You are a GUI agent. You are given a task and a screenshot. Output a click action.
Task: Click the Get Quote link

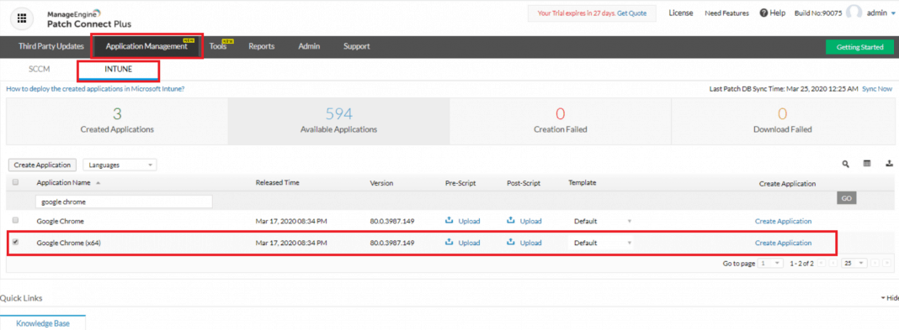coord(632,13)
